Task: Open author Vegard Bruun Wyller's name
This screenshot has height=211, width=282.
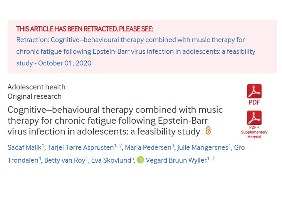Action: point(176,160)
